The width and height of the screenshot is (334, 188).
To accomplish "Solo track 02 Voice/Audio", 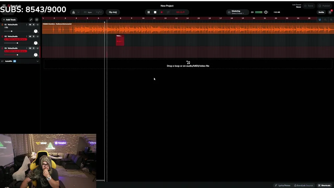I will pyautogui.click(x=33, y=36).
